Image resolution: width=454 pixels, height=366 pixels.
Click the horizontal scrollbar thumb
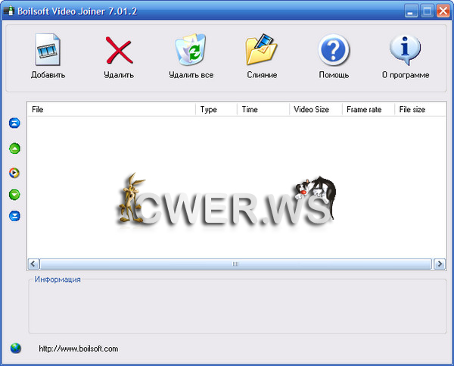[235, 264]
